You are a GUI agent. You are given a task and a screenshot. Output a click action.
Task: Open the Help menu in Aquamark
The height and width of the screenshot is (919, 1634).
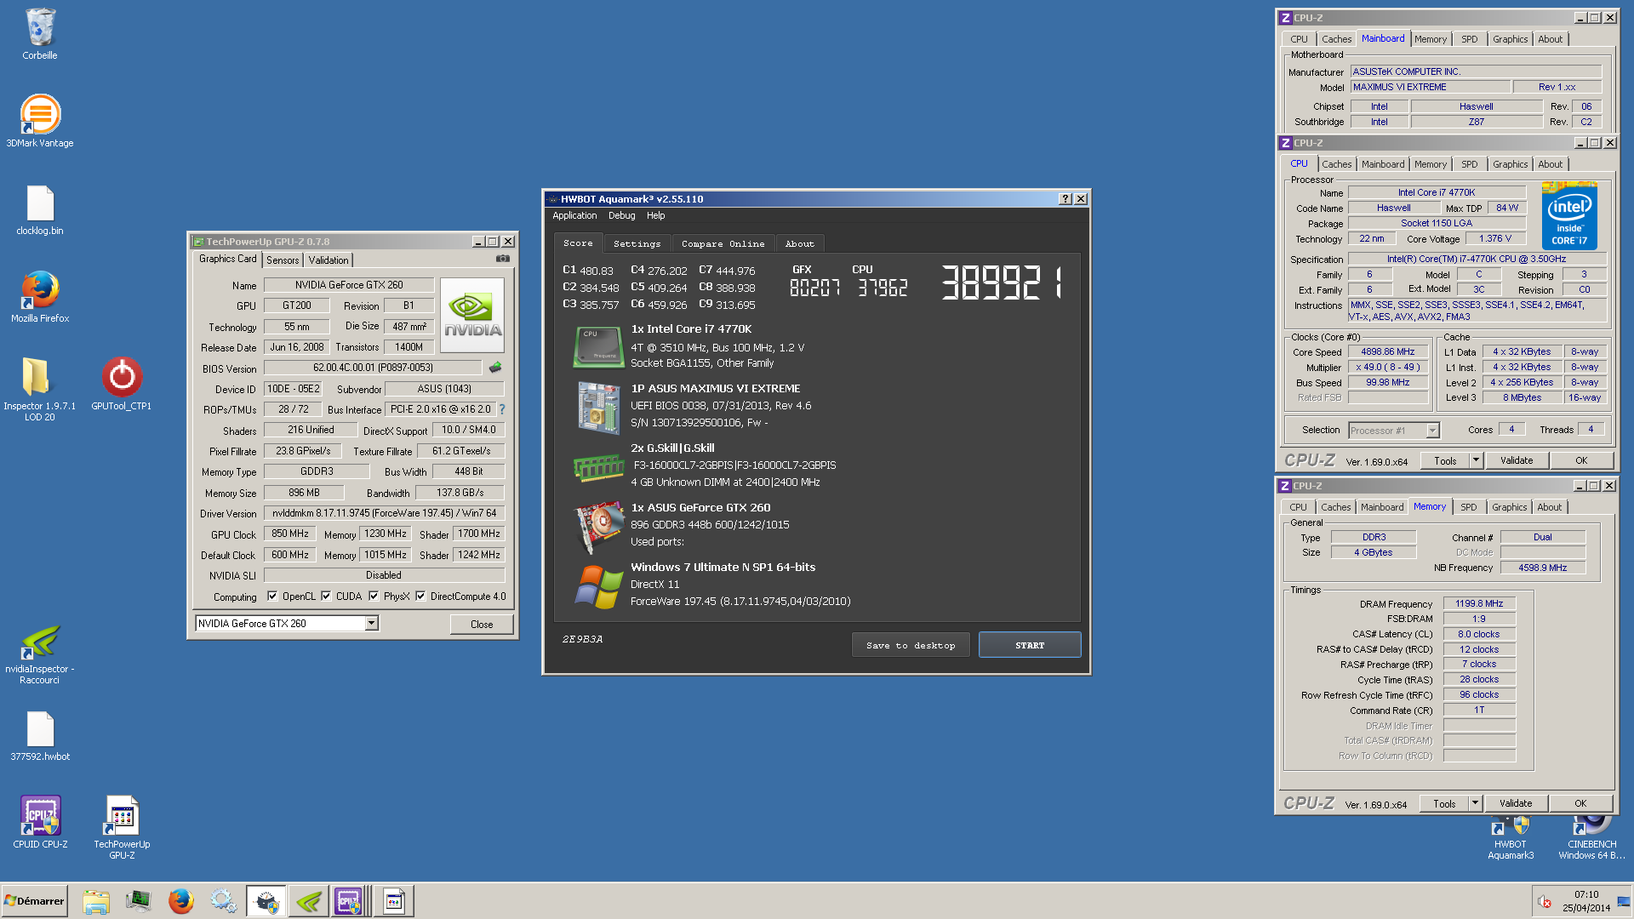pyautogui.click(x=655, y=216)
